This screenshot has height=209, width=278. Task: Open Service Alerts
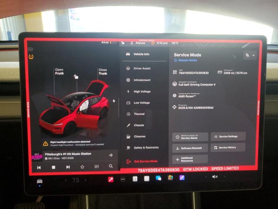[x=190, y=137]
